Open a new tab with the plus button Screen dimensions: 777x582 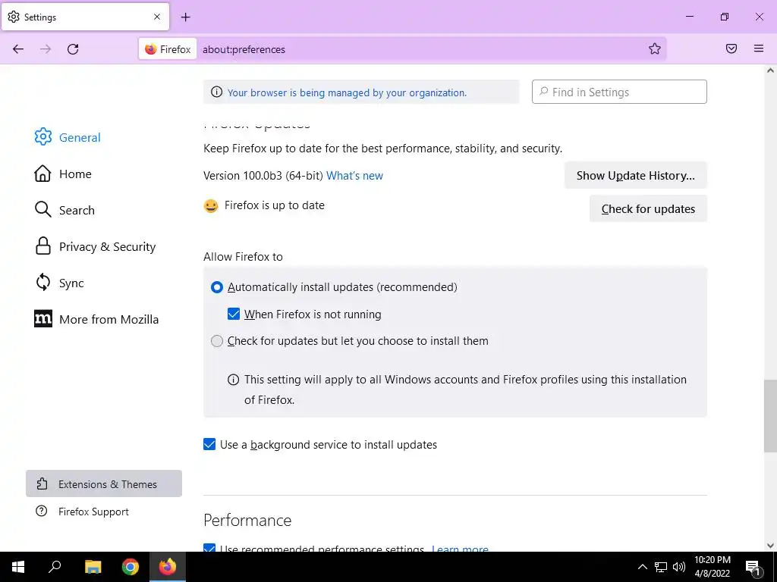tap(185, 17)
